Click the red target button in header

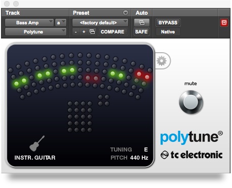point(224,23)
